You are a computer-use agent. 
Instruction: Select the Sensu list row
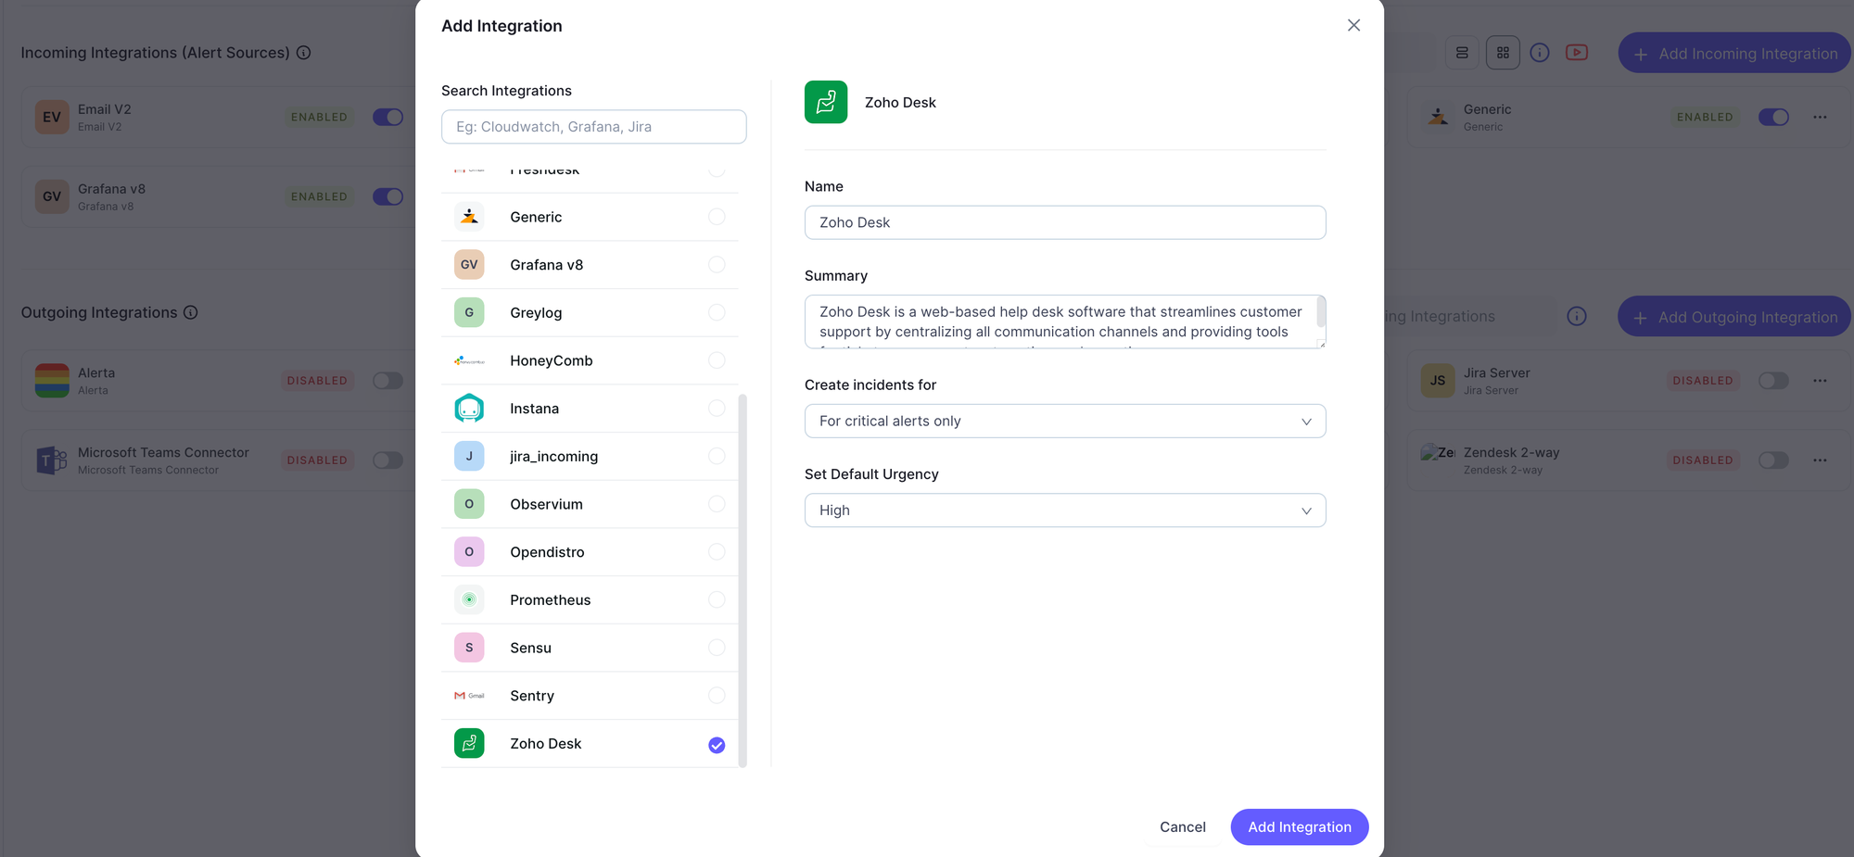tap(590, 648)
